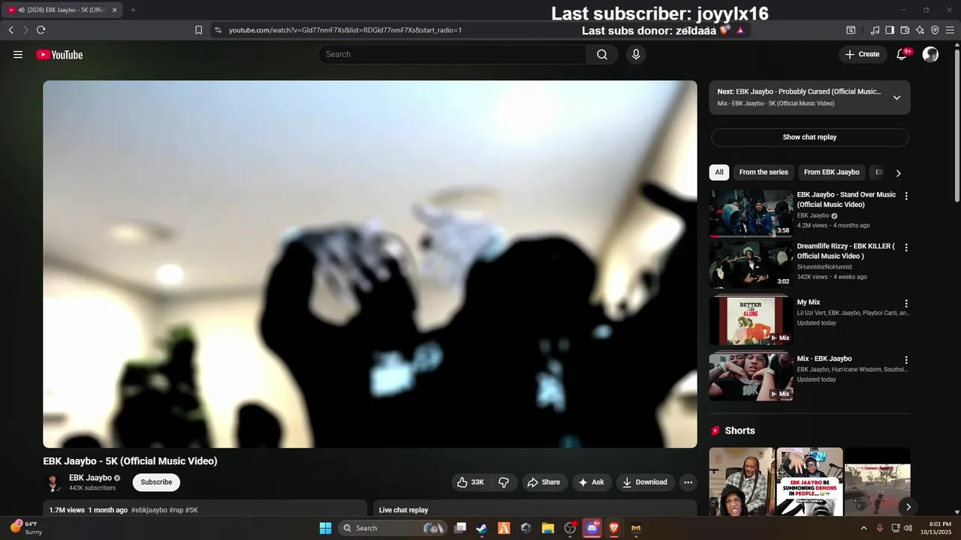Viewport: 961px width, 540px height.
Task: Open the browser music note playlist icon
Action: pos(875,30)
